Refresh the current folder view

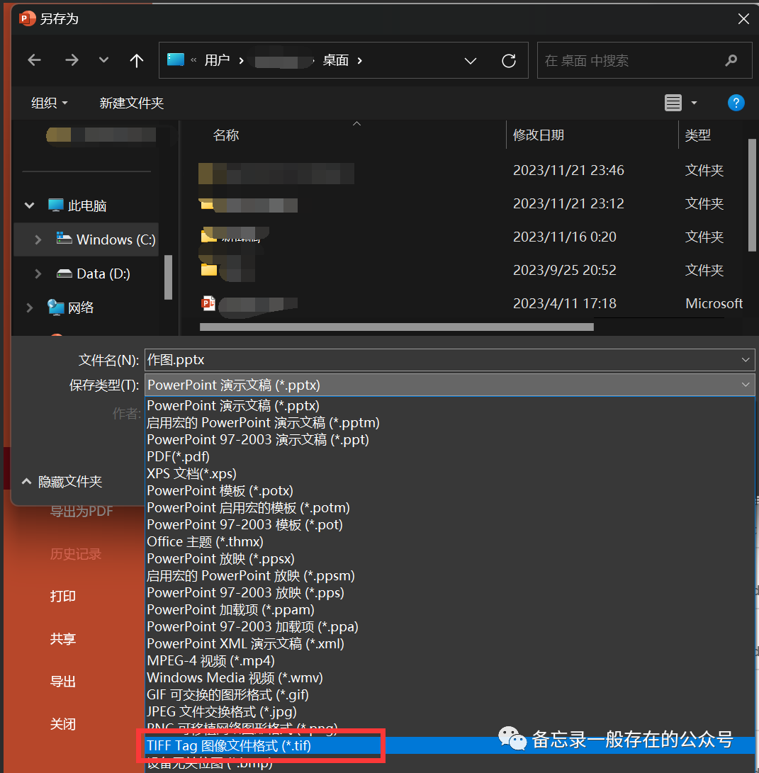[x=508, y=61]
